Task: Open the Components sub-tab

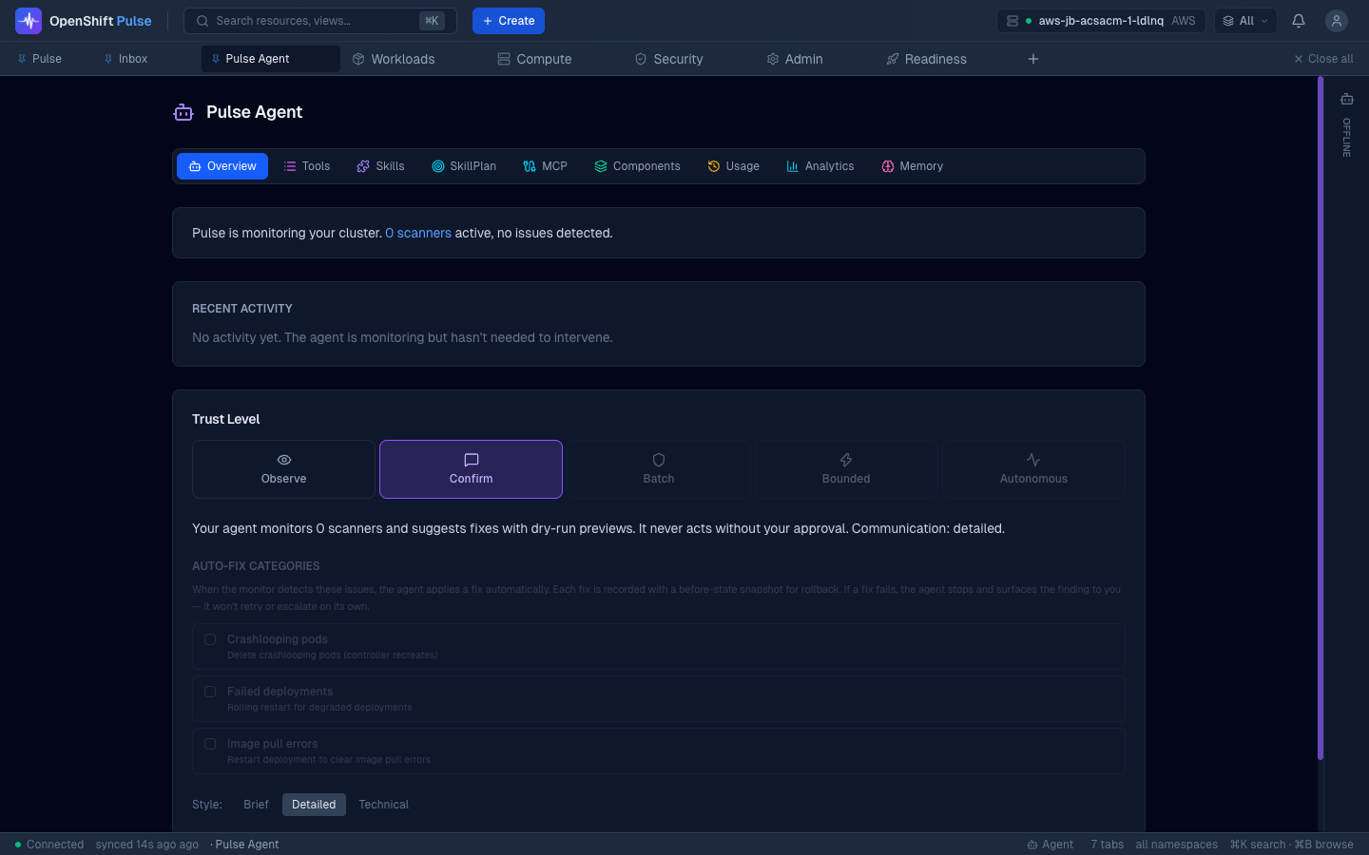Action: [637, 166]
